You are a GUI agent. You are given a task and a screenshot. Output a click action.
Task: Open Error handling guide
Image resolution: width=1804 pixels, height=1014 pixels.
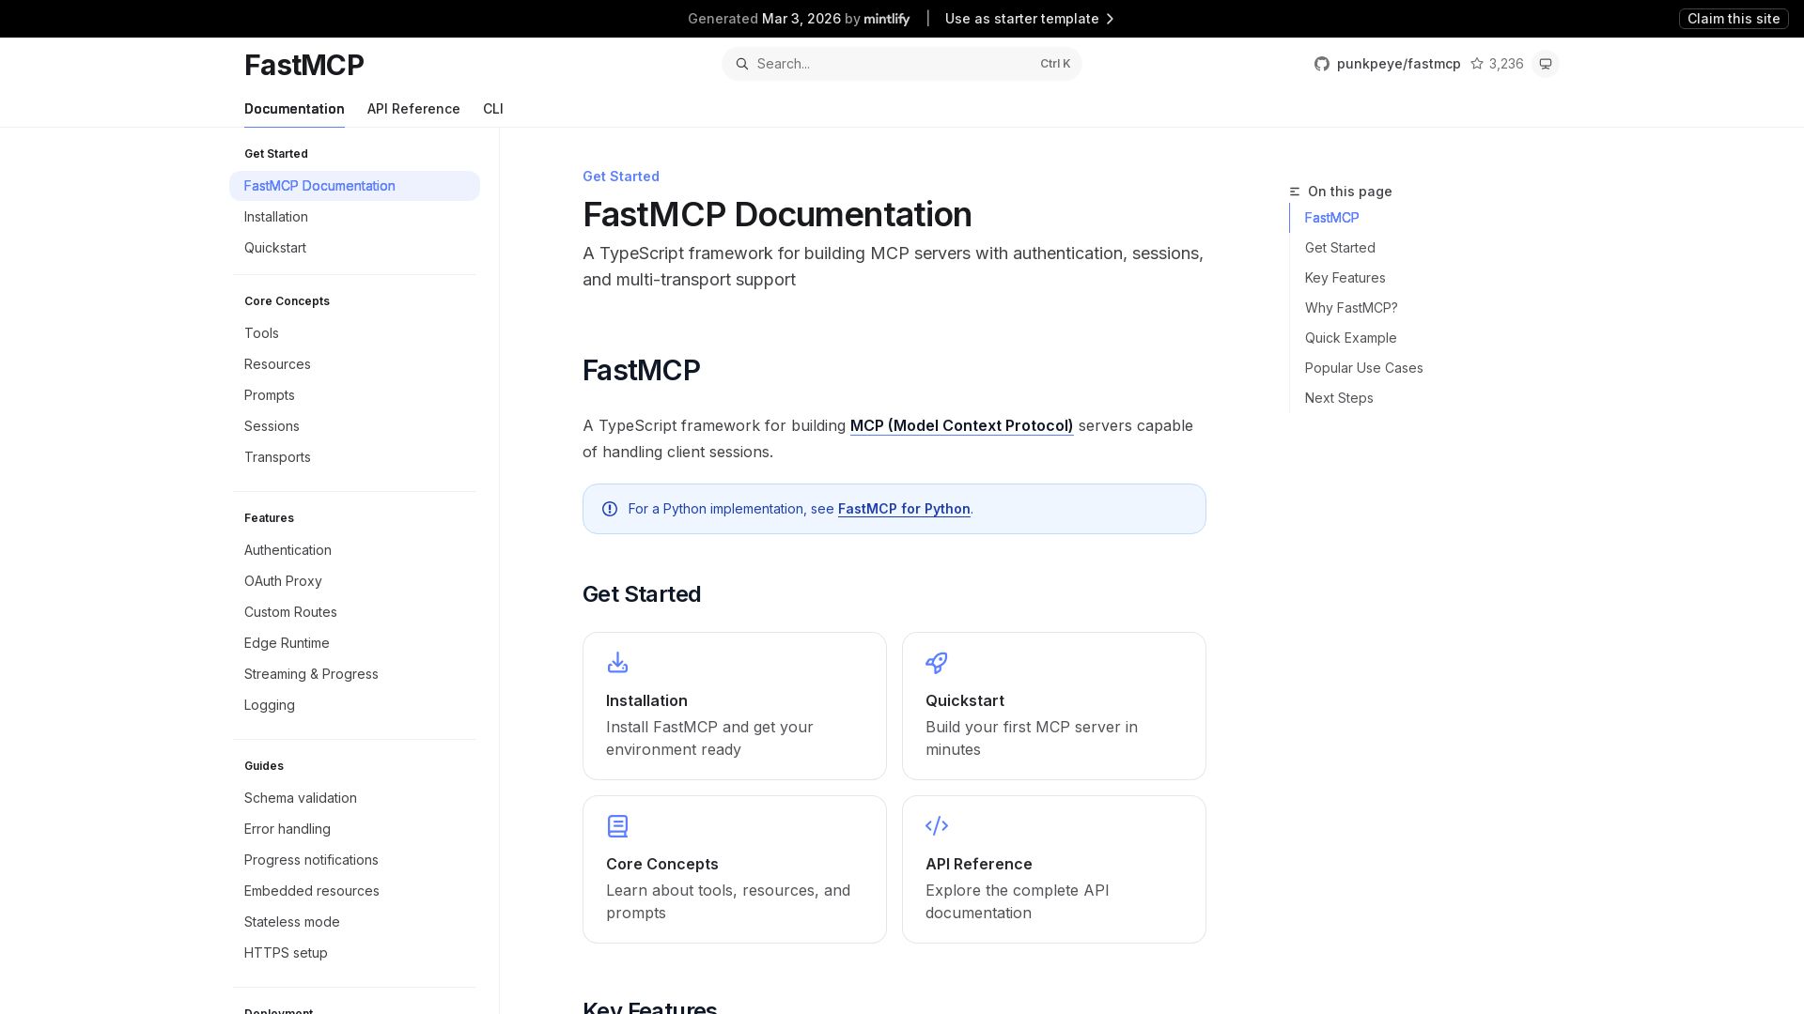pyautogui.click(x=354, y=829)
